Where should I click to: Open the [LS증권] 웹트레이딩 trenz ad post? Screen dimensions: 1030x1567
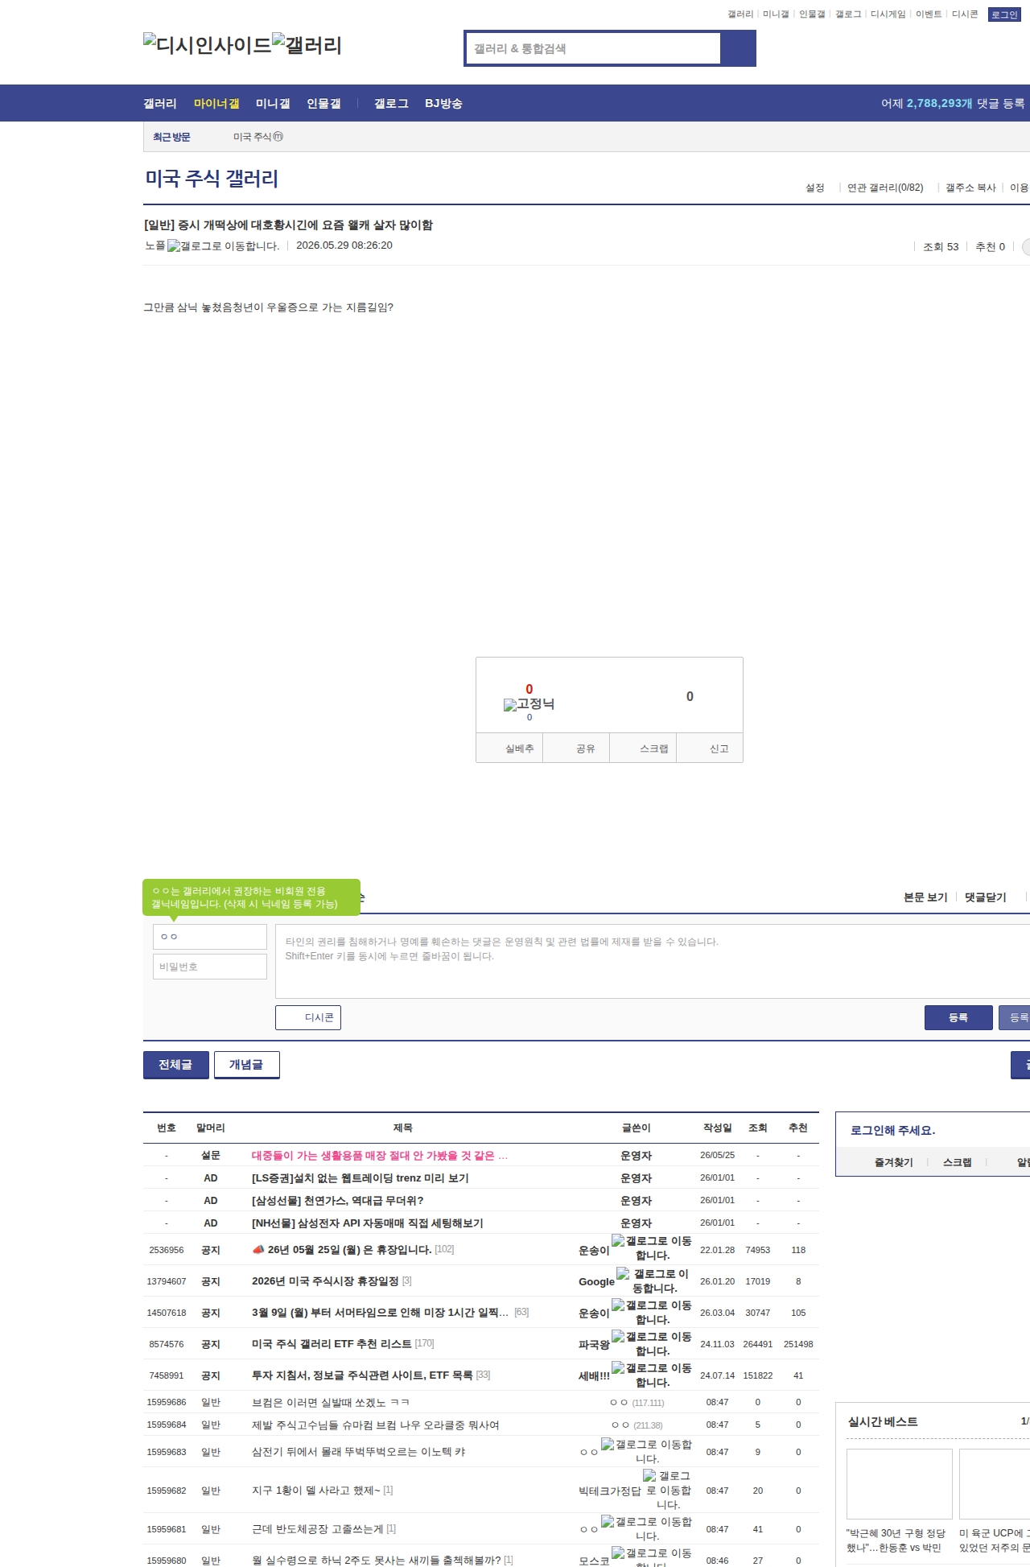pos(360,1177)
